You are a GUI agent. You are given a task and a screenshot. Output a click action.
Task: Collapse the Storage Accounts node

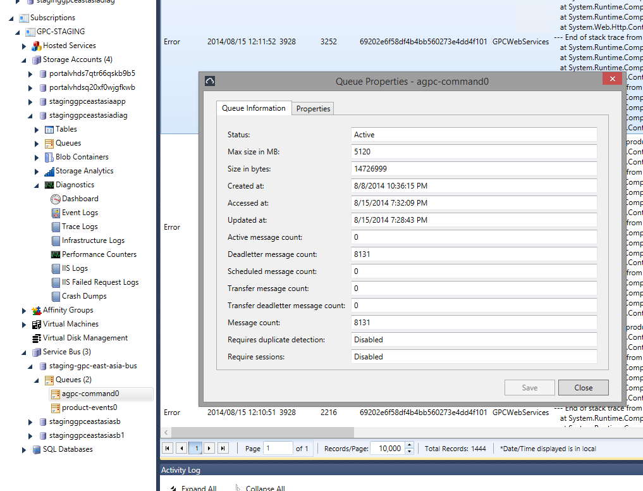(24, 60)
